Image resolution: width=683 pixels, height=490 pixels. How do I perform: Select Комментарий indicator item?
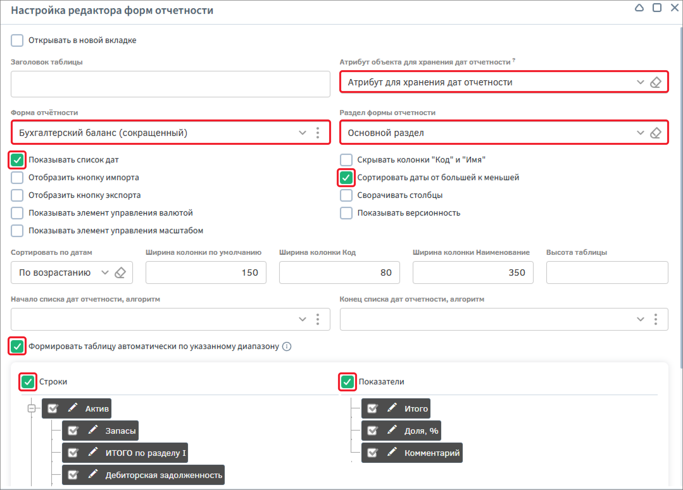pos(412,453)
